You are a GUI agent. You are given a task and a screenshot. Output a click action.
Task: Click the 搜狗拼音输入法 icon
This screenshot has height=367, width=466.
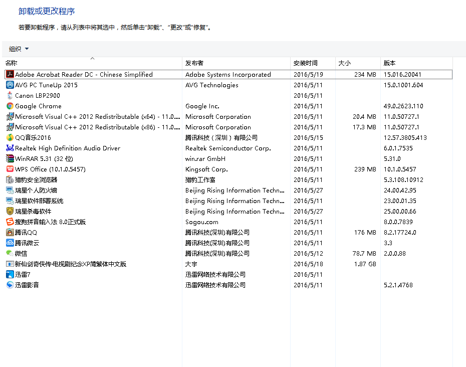point(10,222)
